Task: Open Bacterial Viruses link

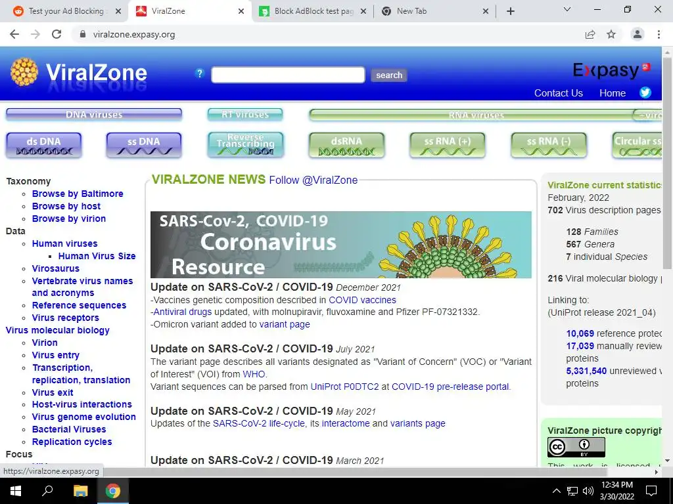Action: coord(69,429)
